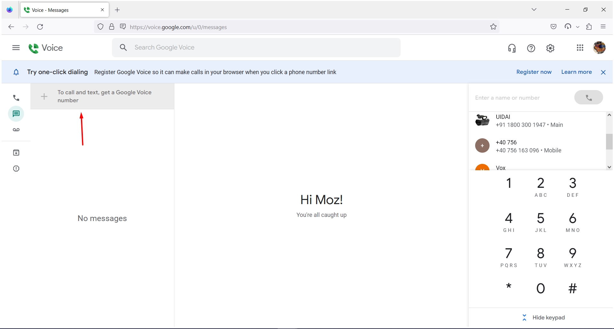Open the Firefox application menu
Image resolution: width=614 pixels, height=329 pixels.
pyautogui.click(x=603, y=27)
